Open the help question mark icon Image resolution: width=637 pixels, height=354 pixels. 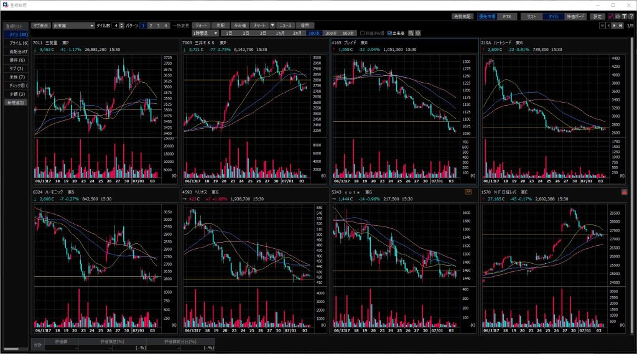(632, 17)
